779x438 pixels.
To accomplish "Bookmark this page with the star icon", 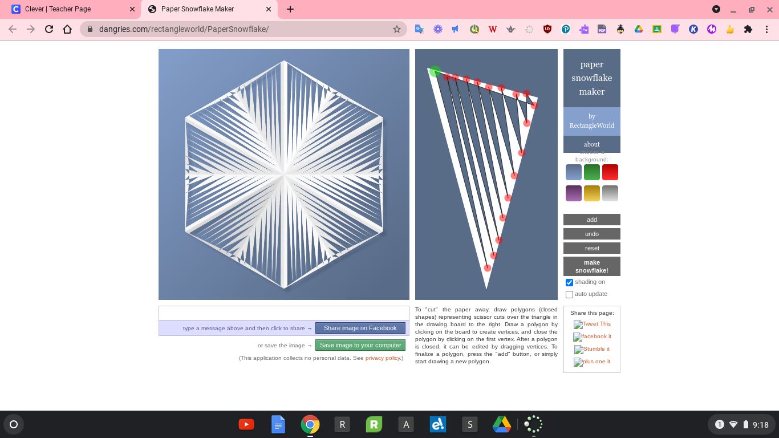I will tap(397, 29).
